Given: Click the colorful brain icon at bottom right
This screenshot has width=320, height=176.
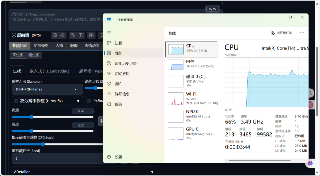Looking at the screenshot, I should click(x=310, y=163).
